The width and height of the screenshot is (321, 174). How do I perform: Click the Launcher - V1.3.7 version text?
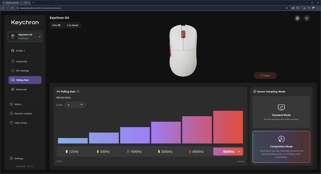click(25, 166)
